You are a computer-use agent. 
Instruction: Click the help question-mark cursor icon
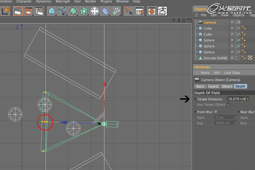(x=129, y=11)
